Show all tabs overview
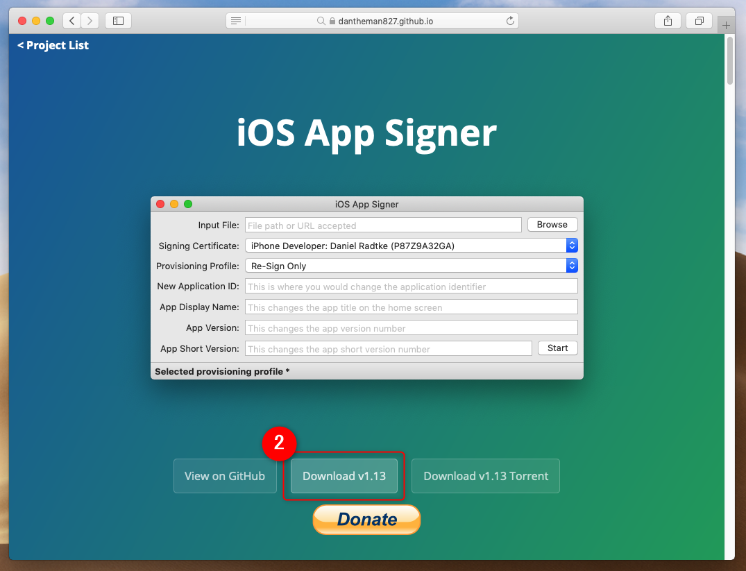 point(699,21)
